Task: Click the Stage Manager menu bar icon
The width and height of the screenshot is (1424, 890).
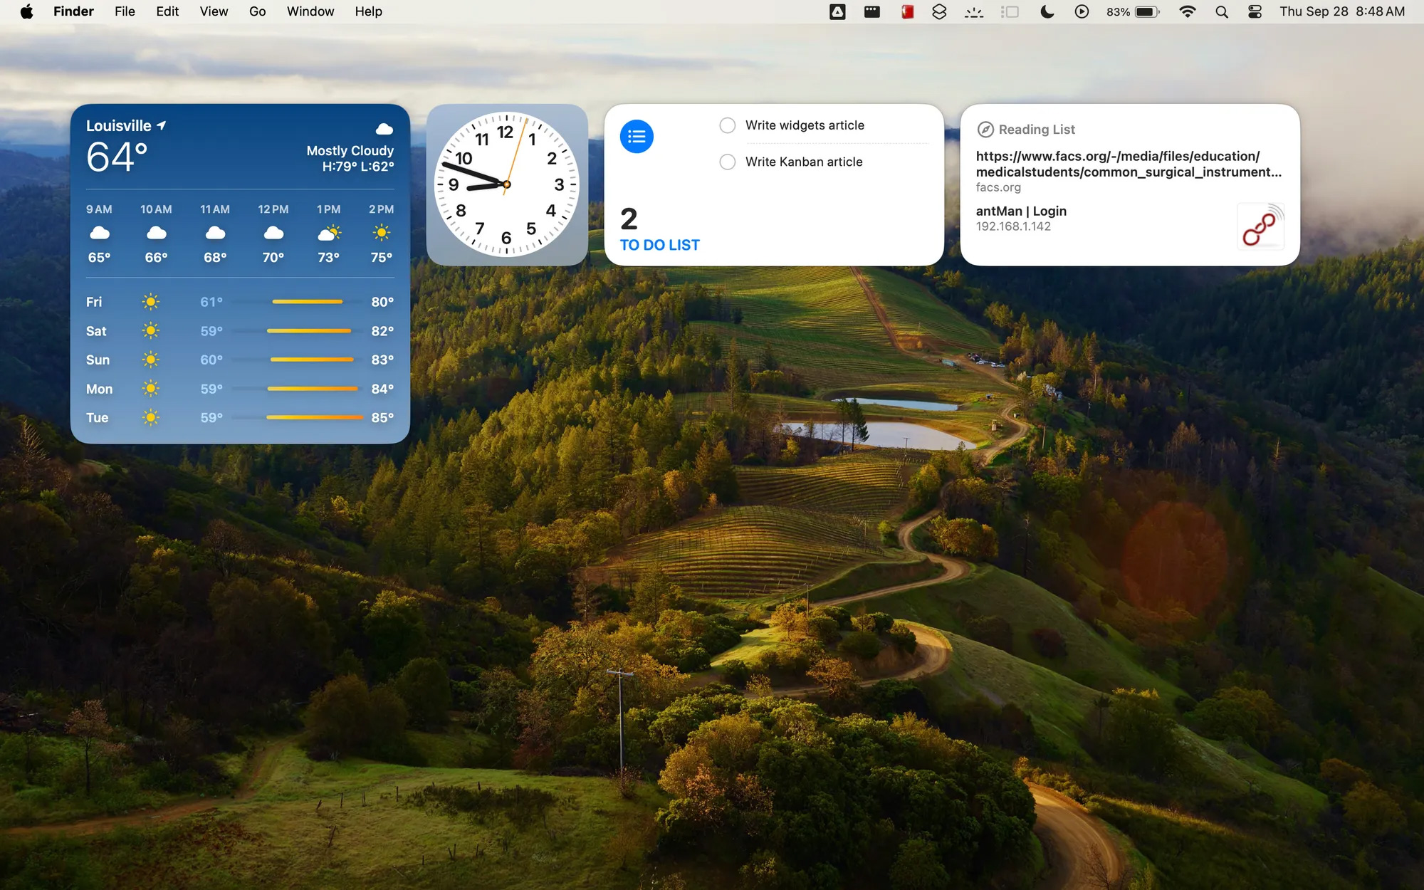Action: pos(1010,11)
